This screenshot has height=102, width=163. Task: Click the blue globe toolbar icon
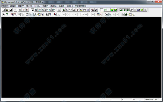(x=138, y=10)
